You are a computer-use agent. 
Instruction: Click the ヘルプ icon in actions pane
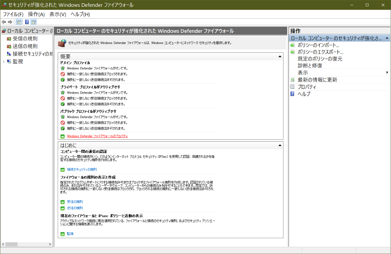click(292, 94)
